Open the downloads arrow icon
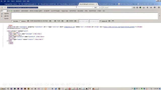Viewport: 161px width, 90px height. click(x=147, y=7)
